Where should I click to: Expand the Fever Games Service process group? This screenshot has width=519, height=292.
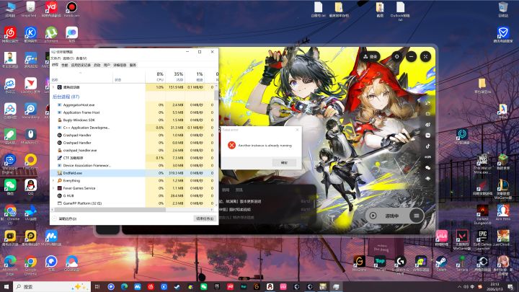coord(53,188)
